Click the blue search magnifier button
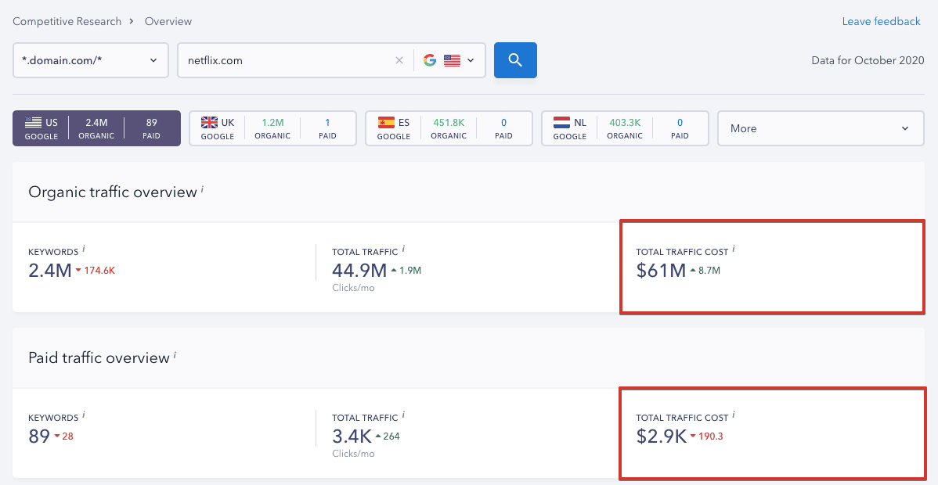This screenshot has width=938, height=485. pos(515,59)
